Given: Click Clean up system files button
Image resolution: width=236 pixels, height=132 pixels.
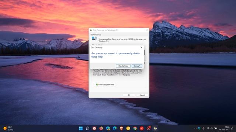Looking at the screenshot, I should [x=105, y=85].
